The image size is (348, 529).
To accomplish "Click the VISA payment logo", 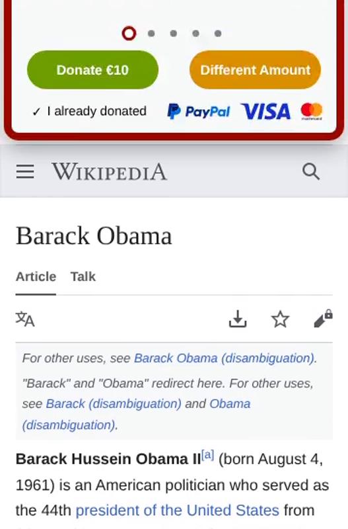I will point(265,112).
